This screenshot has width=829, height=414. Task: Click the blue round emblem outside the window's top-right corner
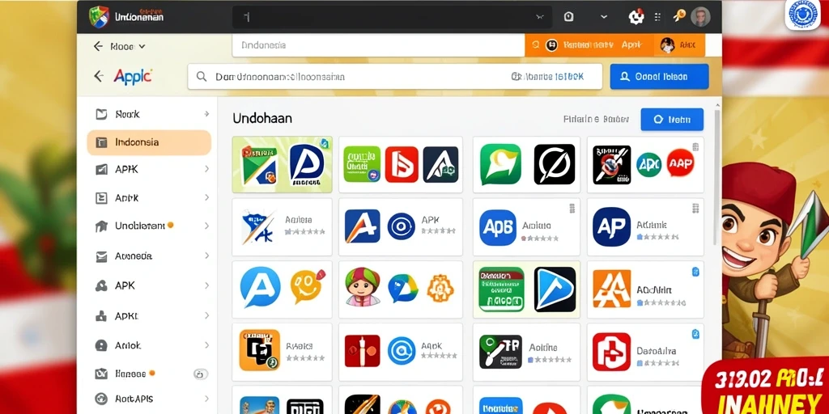tap(802, 15)
